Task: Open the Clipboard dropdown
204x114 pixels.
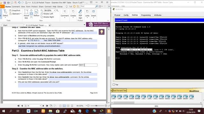Action: coord(15,14)
